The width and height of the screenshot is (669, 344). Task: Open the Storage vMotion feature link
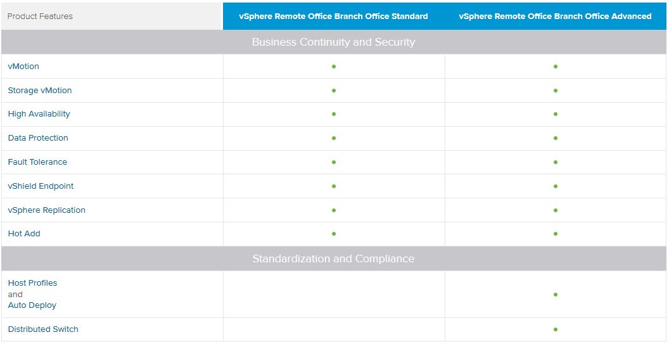click(x=40, y=90)
